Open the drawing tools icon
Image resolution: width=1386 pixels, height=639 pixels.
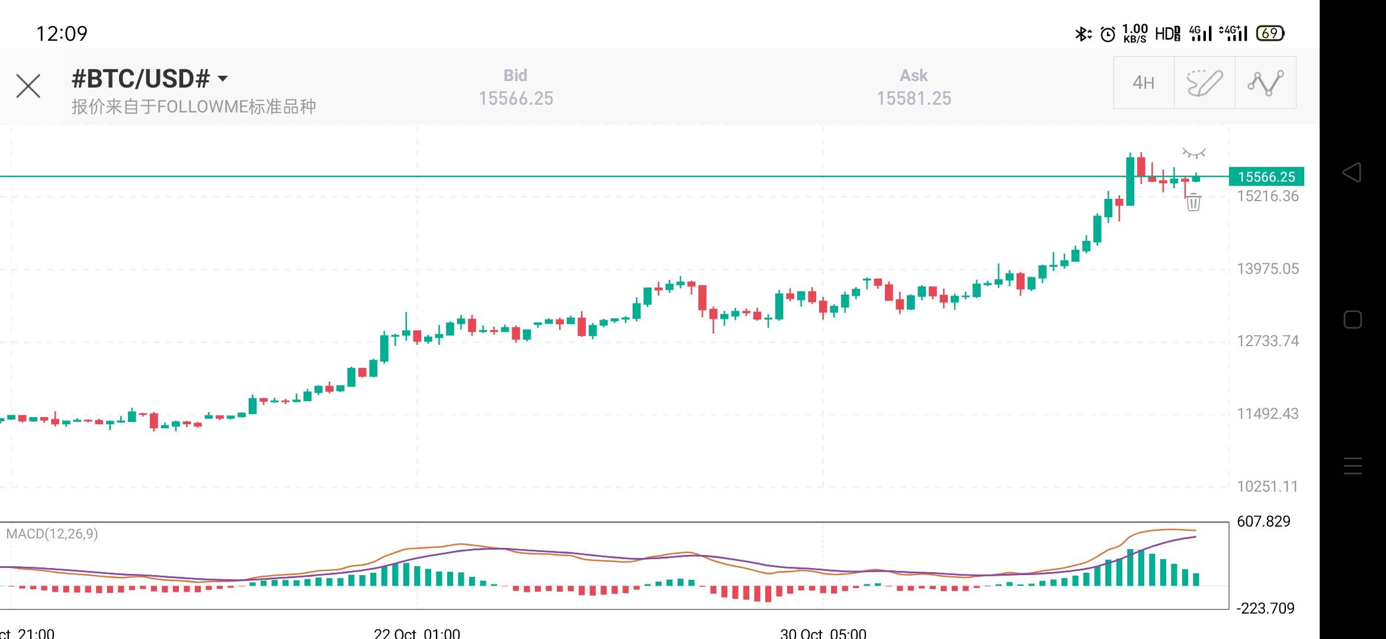1204,83
